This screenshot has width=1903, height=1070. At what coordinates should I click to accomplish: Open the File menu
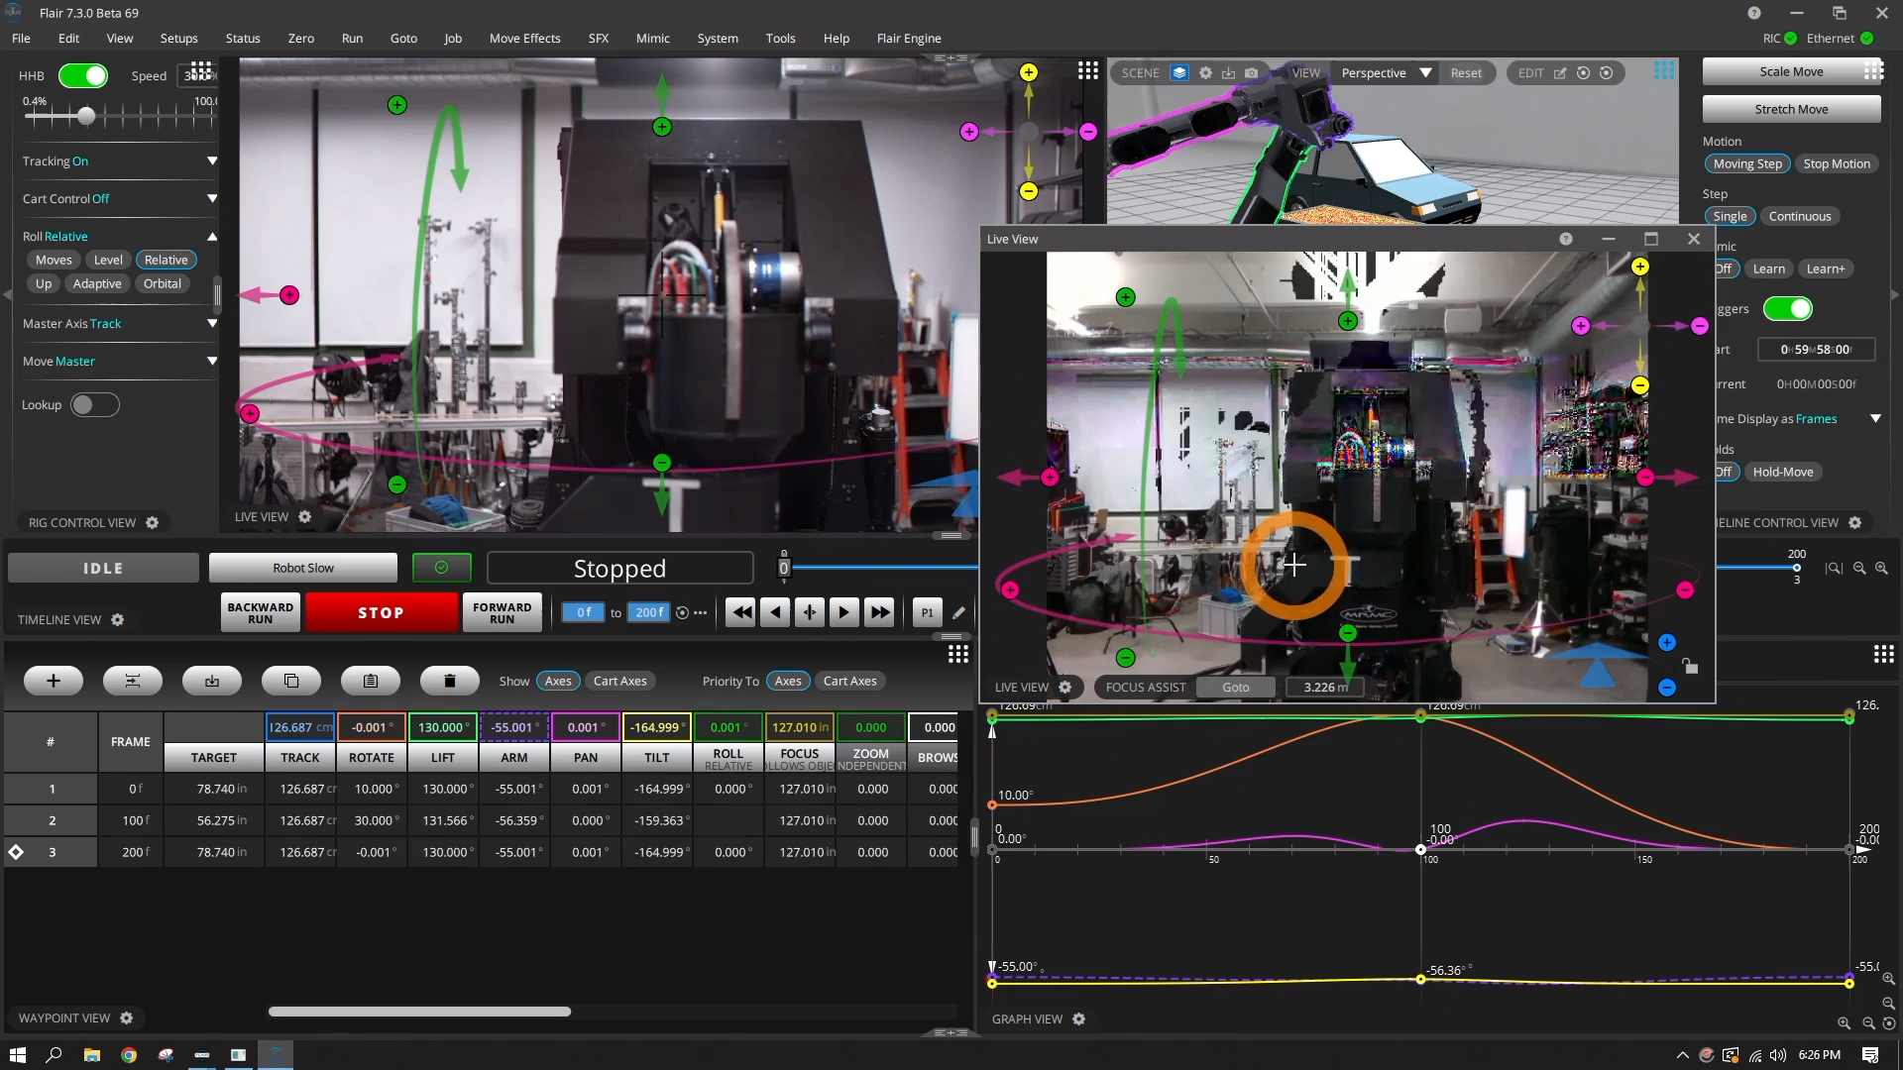(x=21, y=38)
